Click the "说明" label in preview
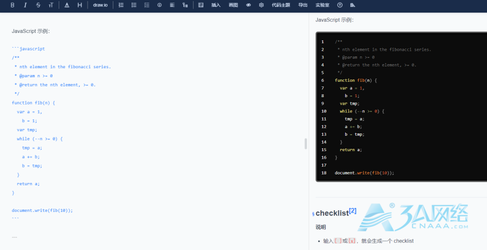The image size is (487, 250). 321,227
